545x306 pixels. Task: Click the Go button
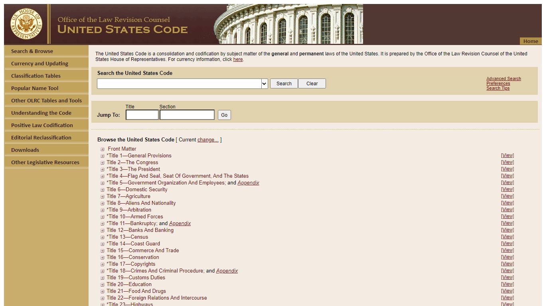[224, 115]
